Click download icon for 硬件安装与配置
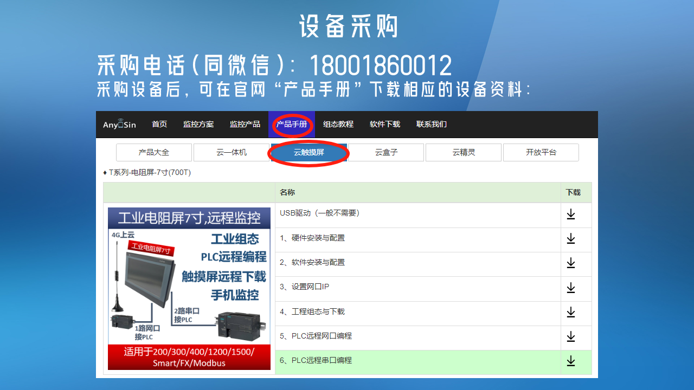This screenshot has height=390, width=694. 570,239
